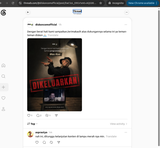
Task: Go forward in browser history
Action: (7, 3)
